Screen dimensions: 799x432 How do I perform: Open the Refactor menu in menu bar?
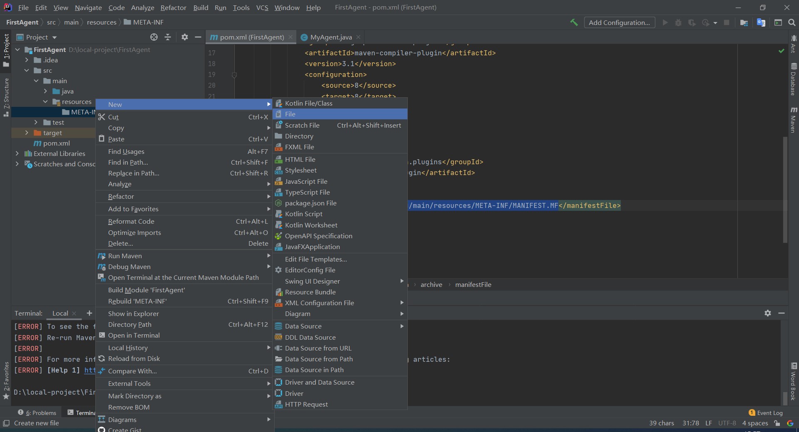point(173,7)
